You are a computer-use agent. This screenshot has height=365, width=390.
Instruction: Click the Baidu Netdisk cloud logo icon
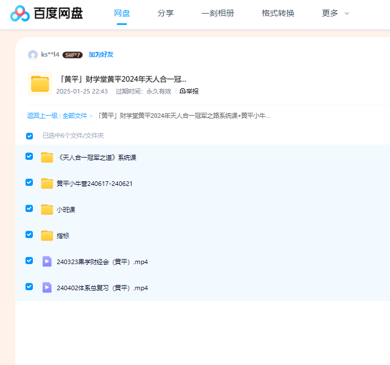(20, 14)
